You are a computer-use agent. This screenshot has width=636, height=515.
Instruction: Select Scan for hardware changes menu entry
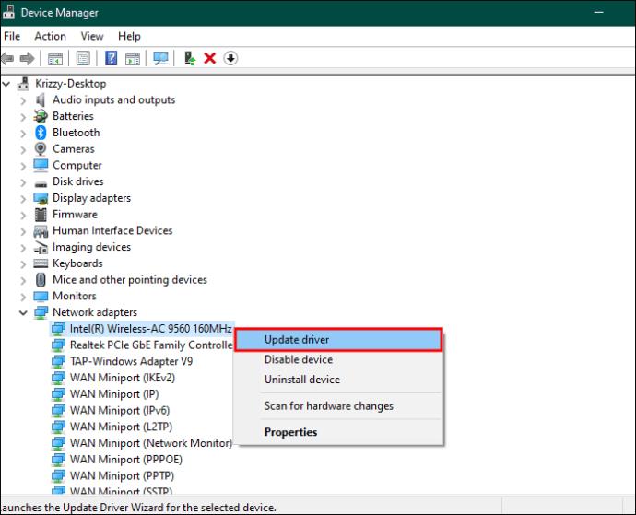pos(338,406)
